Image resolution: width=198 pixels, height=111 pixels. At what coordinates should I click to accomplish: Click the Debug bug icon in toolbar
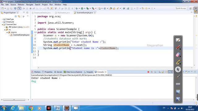[76, 8]
